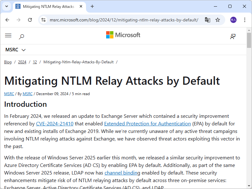Open the hamburger navigation menu
252x189 pixels.
tap(8, 36)
